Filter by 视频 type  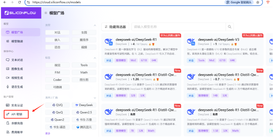(x=84, y=47)
